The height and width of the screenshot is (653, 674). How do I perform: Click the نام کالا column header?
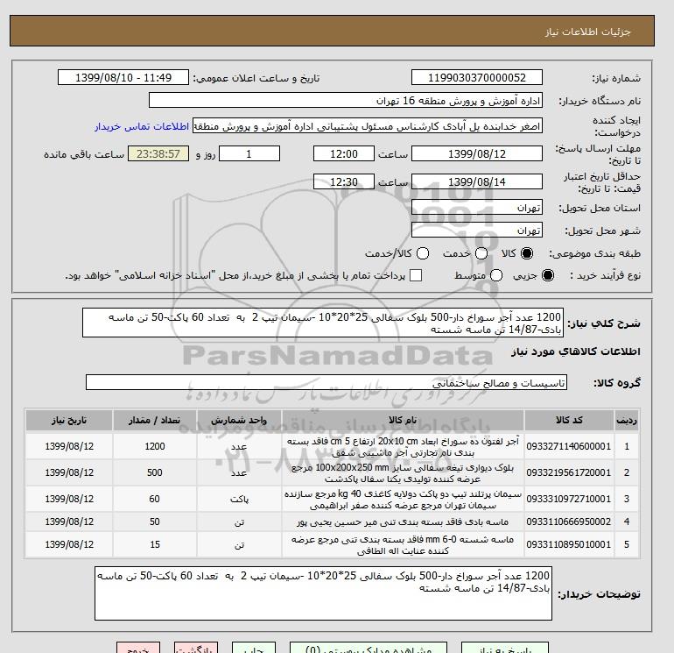tap(403, 420)
